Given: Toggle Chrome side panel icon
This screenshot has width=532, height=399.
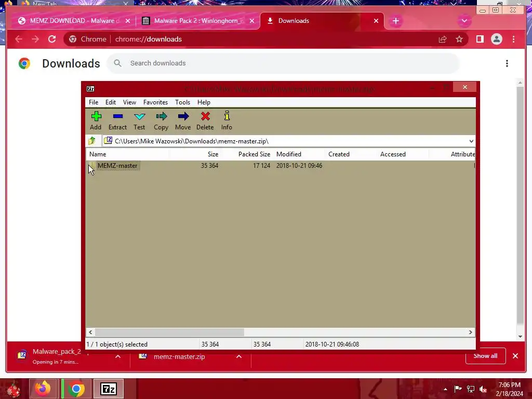Looking at the screenshot, I should (x=480, y=39).
